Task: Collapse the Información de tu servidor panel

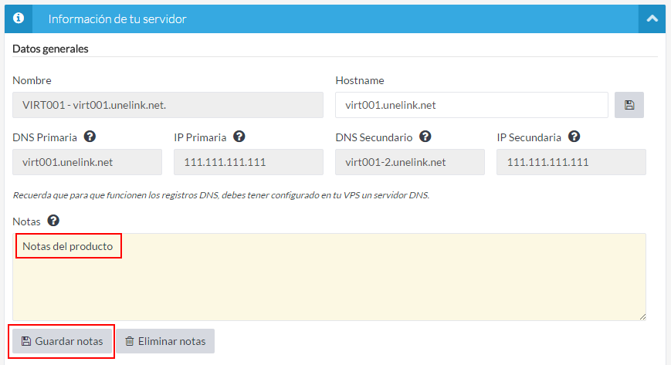Action: (x=652, y=19)
